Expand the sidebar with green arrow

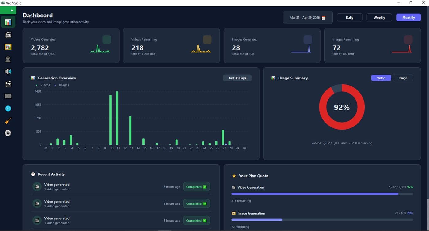pyautogui.click(x=8, y=10)
